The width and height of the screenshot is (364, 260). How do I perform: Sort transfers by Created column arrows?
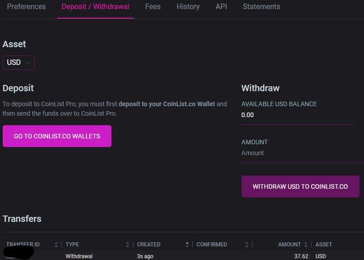[187, 245]
